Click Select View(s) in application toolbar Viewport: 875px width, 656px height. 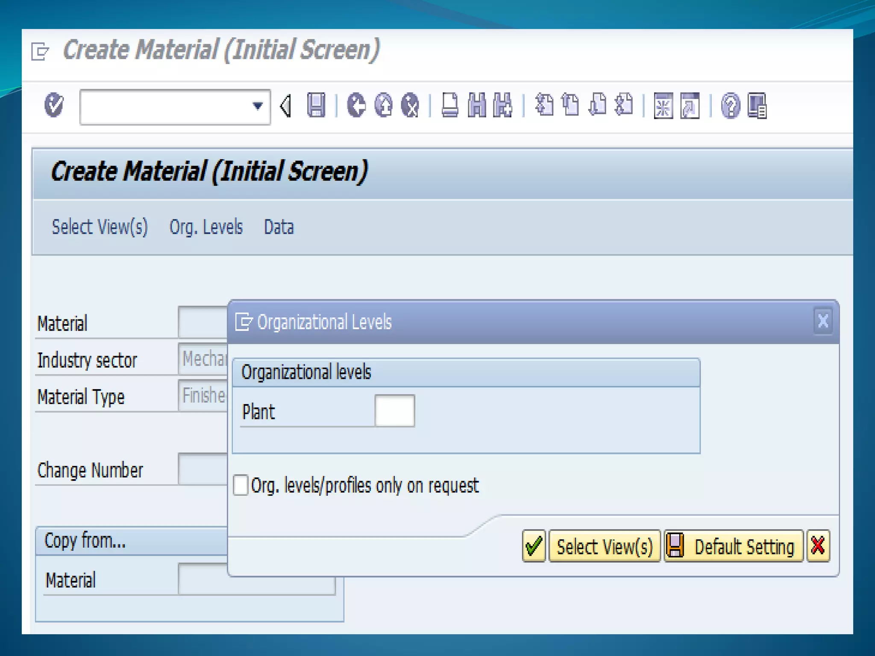pyautogui.click(x=100, y=227)
